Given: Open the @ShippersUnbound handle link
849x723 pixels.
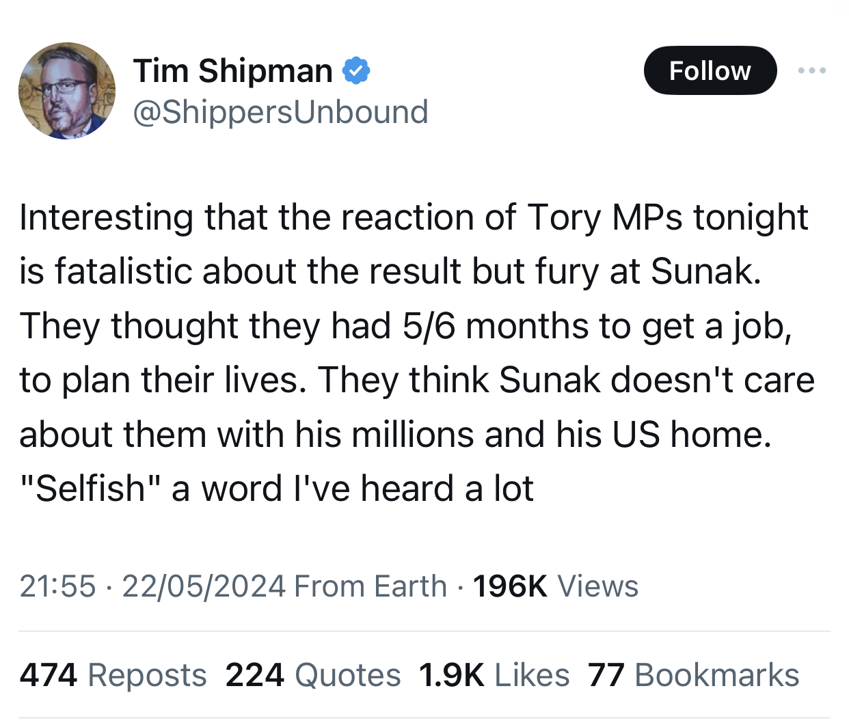Looking at the screenshot, I should [280, 112].
